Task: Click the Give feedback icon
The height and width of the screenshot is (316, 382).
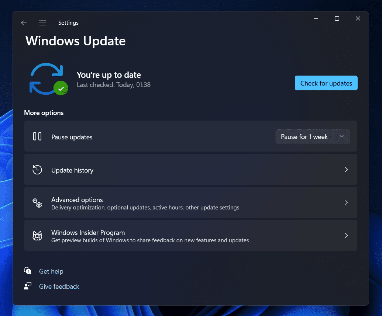Action: (28, 286)
